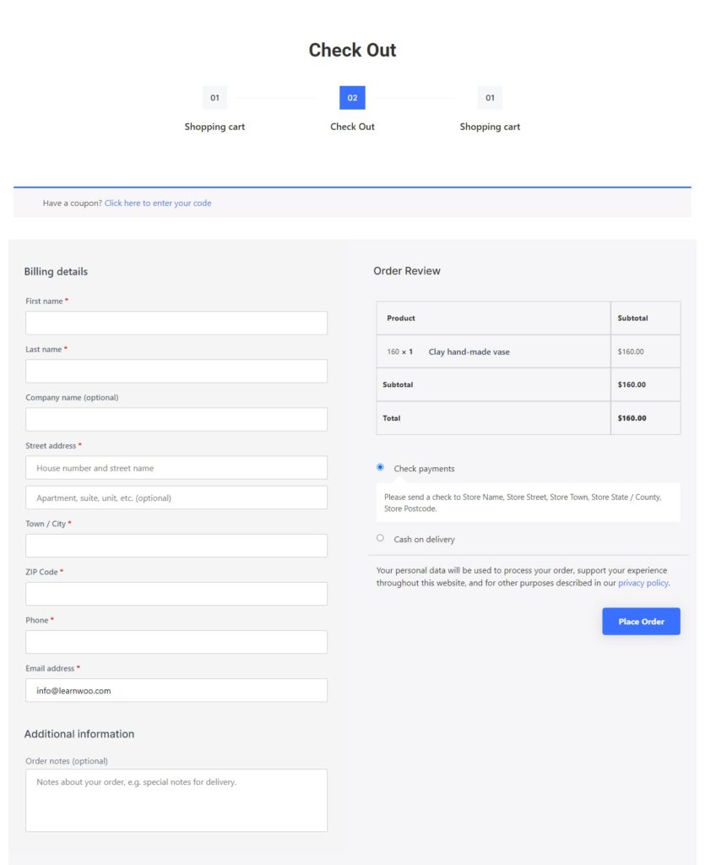Click the first 01 Shopping cart step box
This screenshot has height=865, width=705.
click(214, 98)
